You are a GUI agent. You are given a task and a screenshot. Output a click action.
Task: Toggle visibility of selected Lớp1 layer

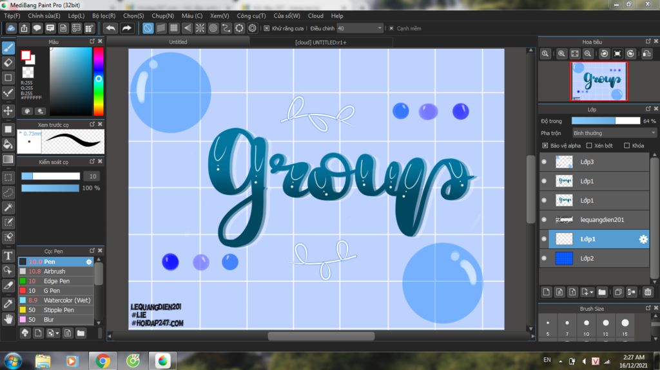tap(544, 239)
